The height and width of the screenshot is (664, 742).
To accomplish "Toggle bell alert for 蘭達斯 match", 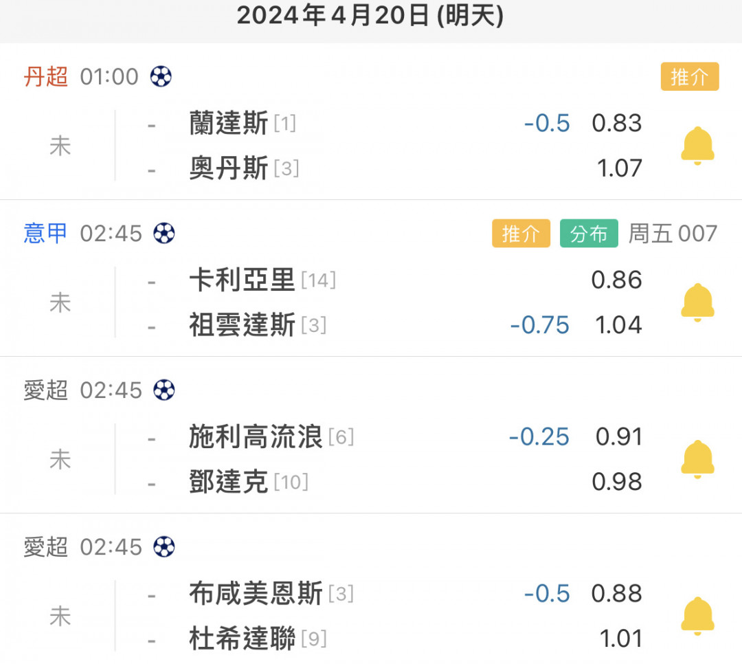I will click(x=697, y=146).
